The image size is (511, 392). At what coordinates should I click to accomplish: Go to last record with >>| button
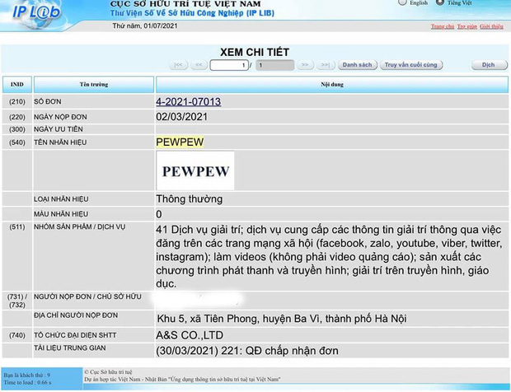pos(326,65)
